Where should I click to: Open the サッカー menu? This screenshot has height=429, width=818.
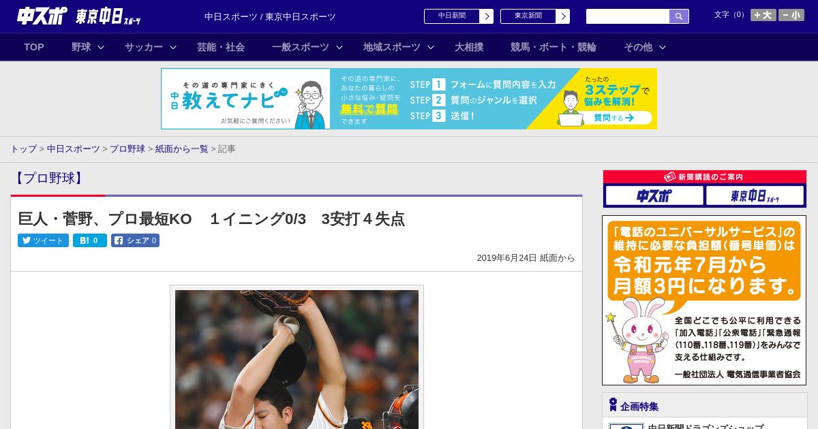click(144, 47)
